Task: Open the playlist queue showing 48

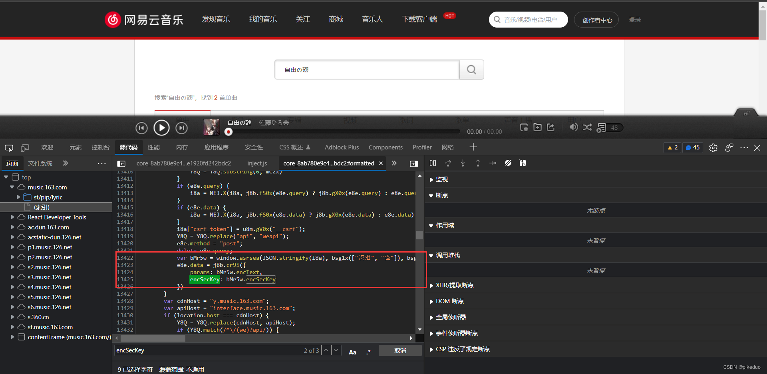Action: pos(610,127)
